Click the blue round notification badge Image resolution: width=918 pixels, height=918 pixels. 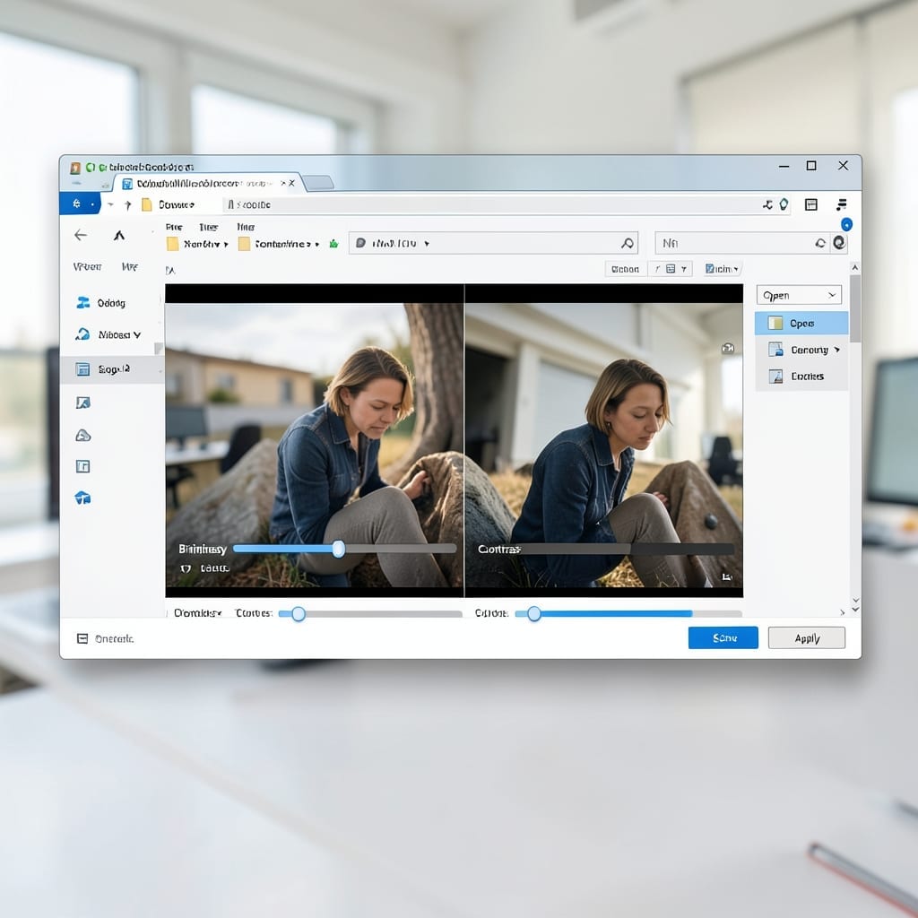846,224
